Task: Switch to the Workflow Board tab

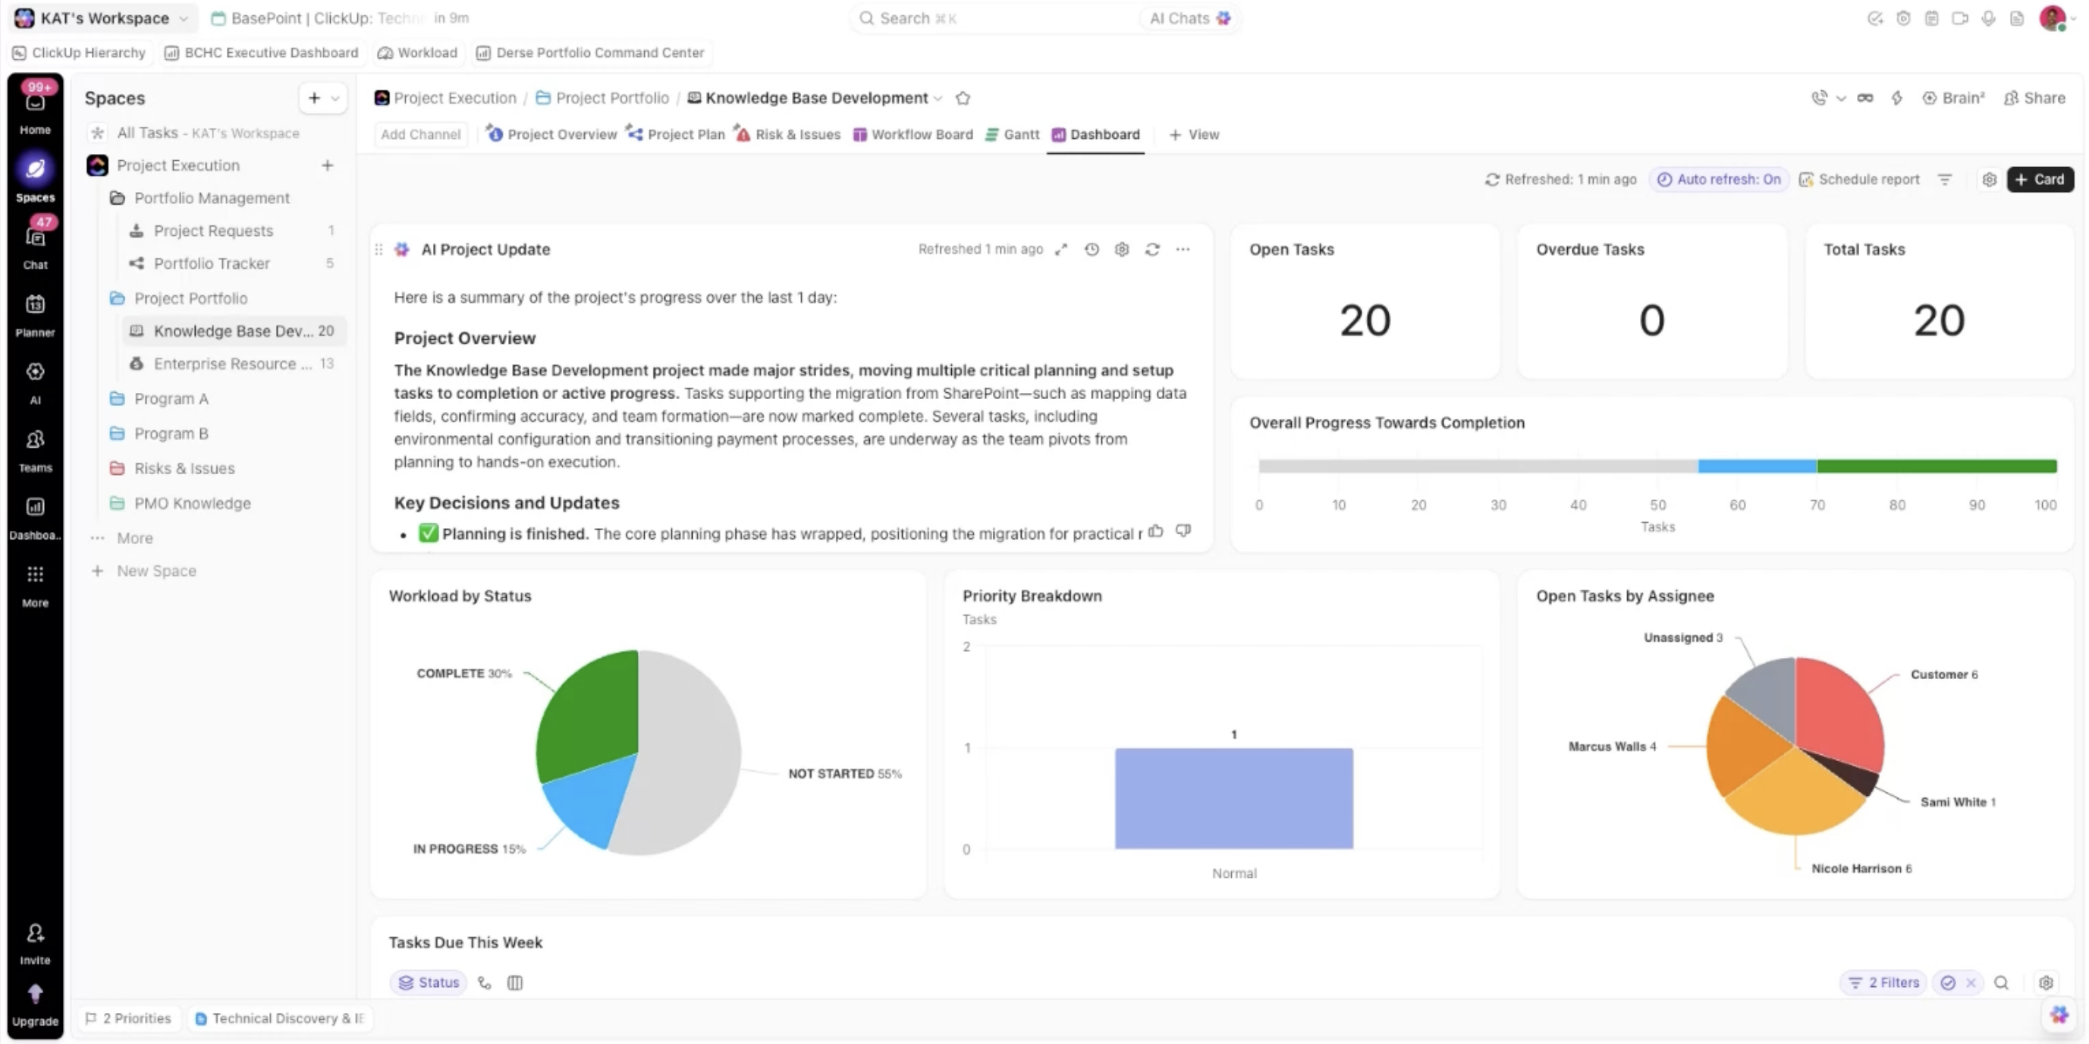Action: coord(913,134)
